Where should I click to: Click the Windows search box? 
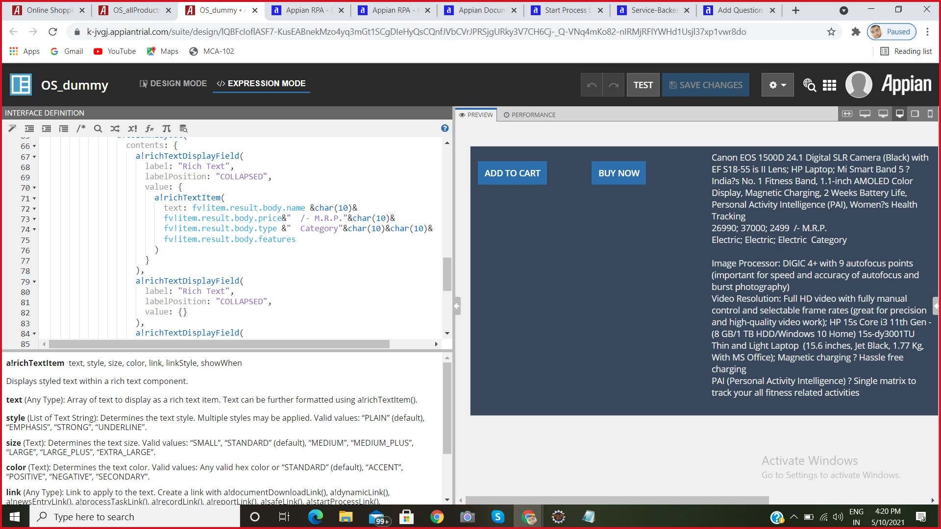coord(135,517)
